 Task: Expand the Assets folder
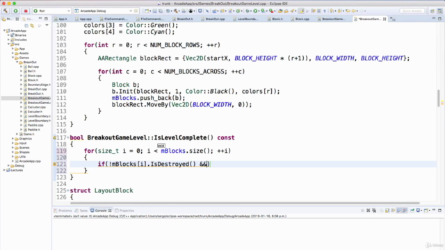[x=13, y=53]
